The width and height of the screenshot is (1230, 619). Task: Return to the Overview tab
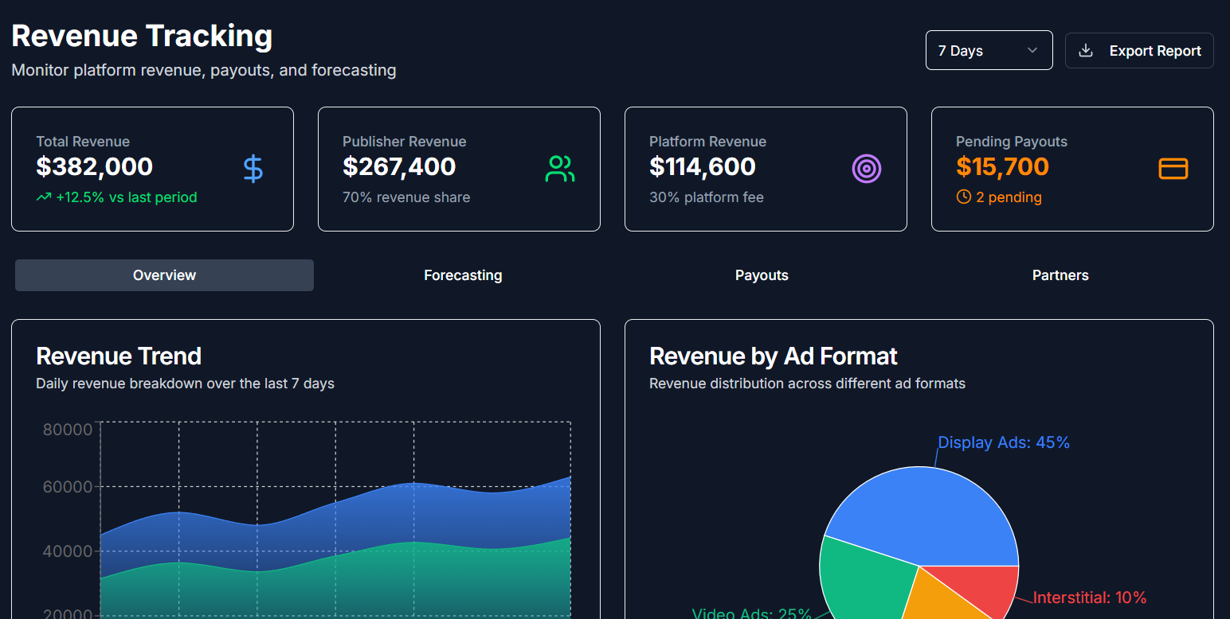pyautogui.click(x=164, y=274)
